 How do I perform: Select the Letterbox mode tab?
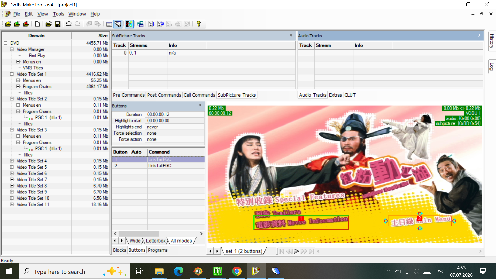(156, 241)
